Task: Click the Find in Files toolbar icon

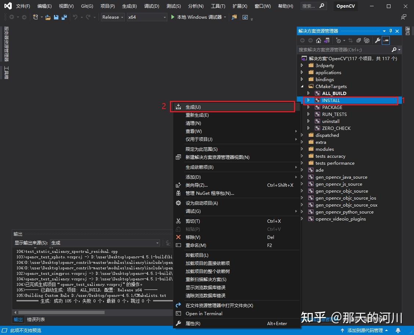Action: click(234, 17)
